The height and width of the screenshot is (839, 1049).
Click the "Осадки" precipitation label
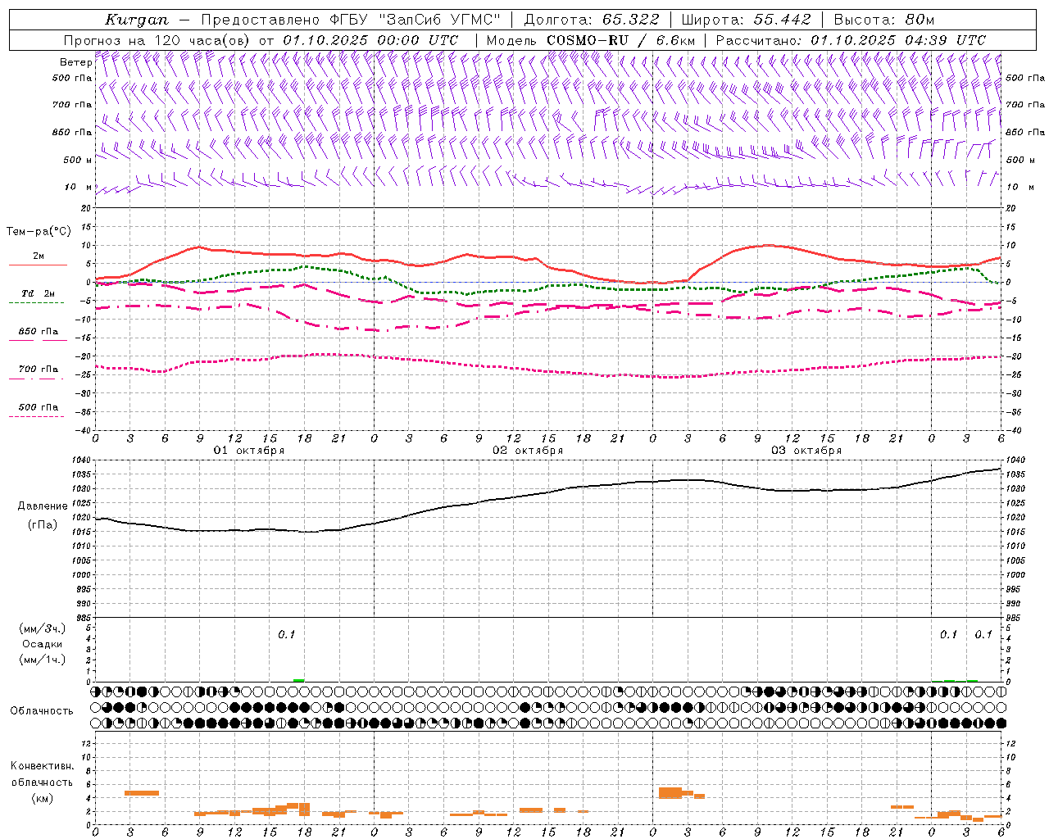pyautogui.click(x=43, y=644)
